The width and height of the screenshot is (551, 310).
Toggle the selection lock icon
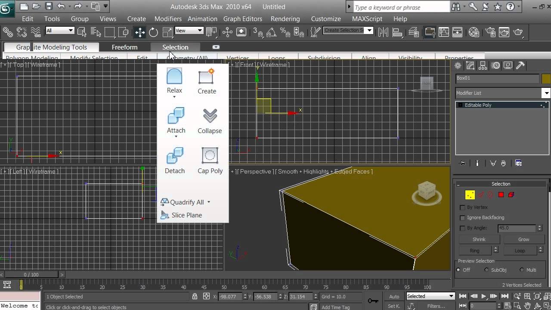pyautogui.click(x=195, y=296)
